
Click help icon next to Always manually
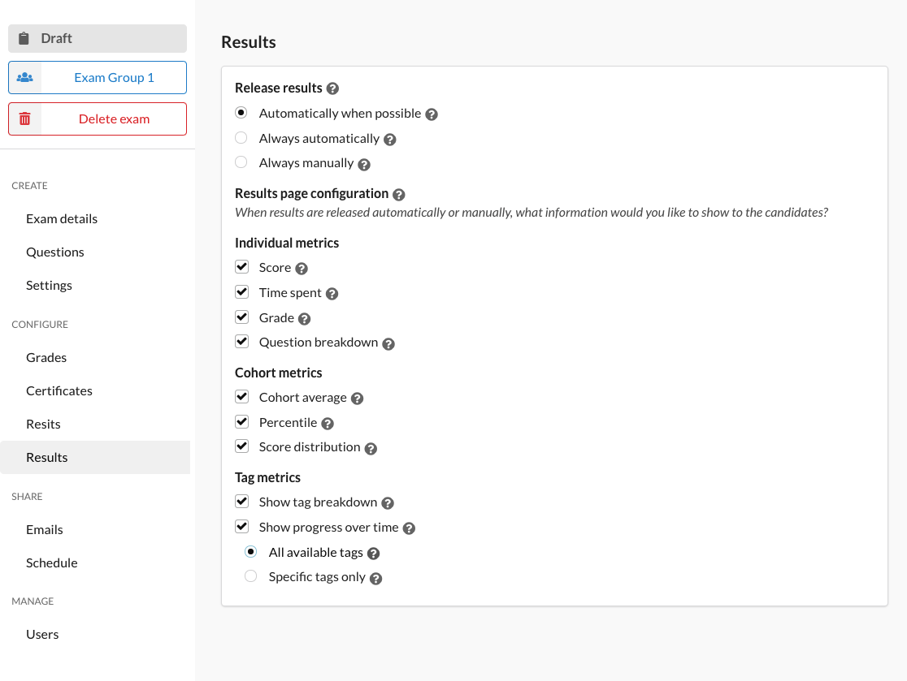[364, 165]
